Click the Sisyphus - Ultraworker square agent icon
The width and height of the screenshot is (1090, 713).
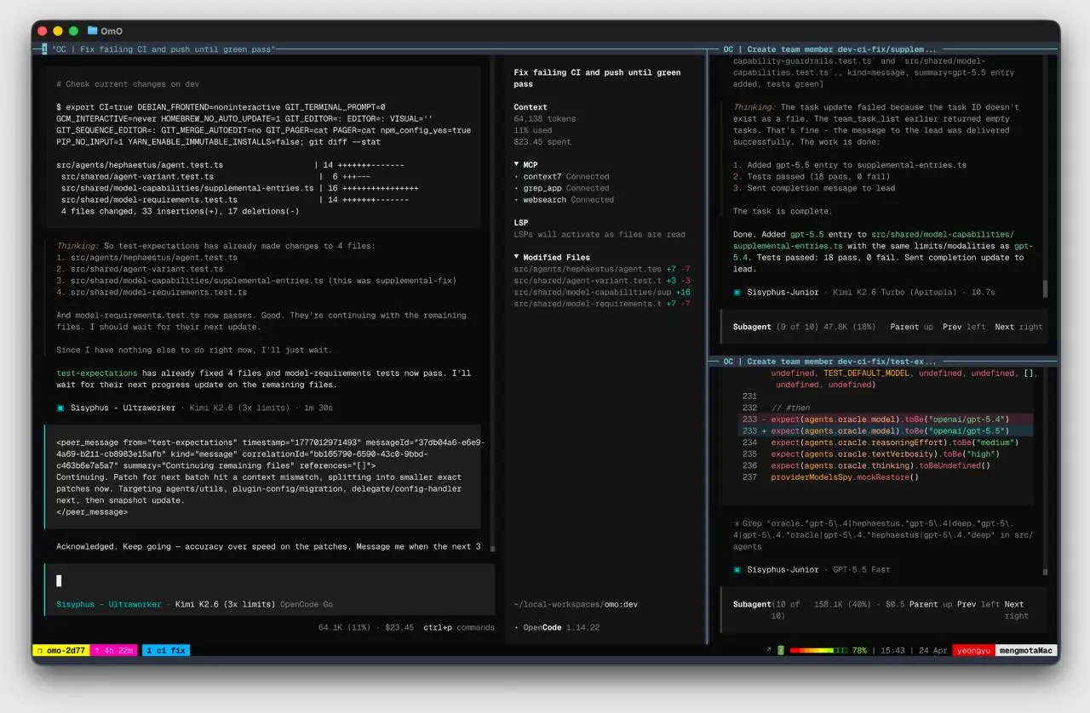60,408
